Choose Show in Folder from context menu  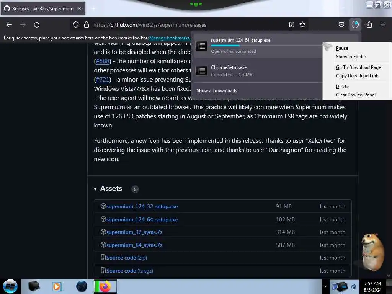click(x=351, y=57)
